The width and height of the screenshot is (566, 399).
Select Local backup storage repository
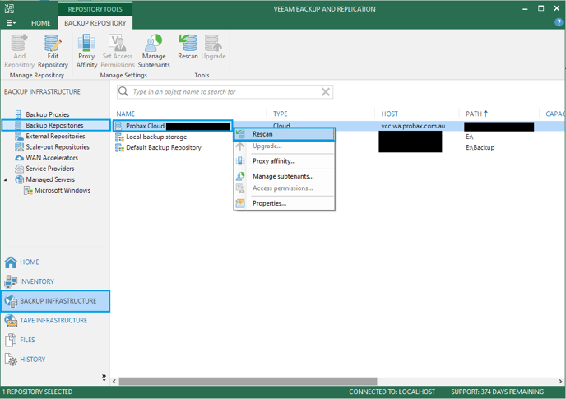(156, 137)
